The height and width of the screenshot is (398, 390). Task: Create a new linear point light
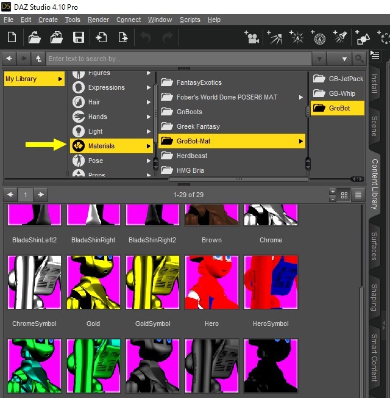pos(318,38)
